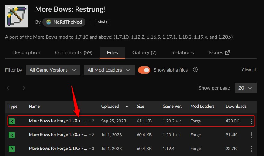
Task: Click the 1.19.4 game version cell
Action: point(169,149)
